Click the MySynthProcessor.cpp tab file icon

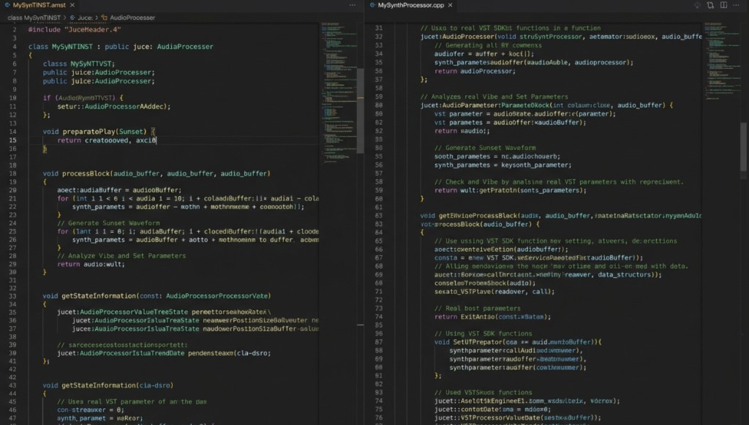[x=372, y=5]
